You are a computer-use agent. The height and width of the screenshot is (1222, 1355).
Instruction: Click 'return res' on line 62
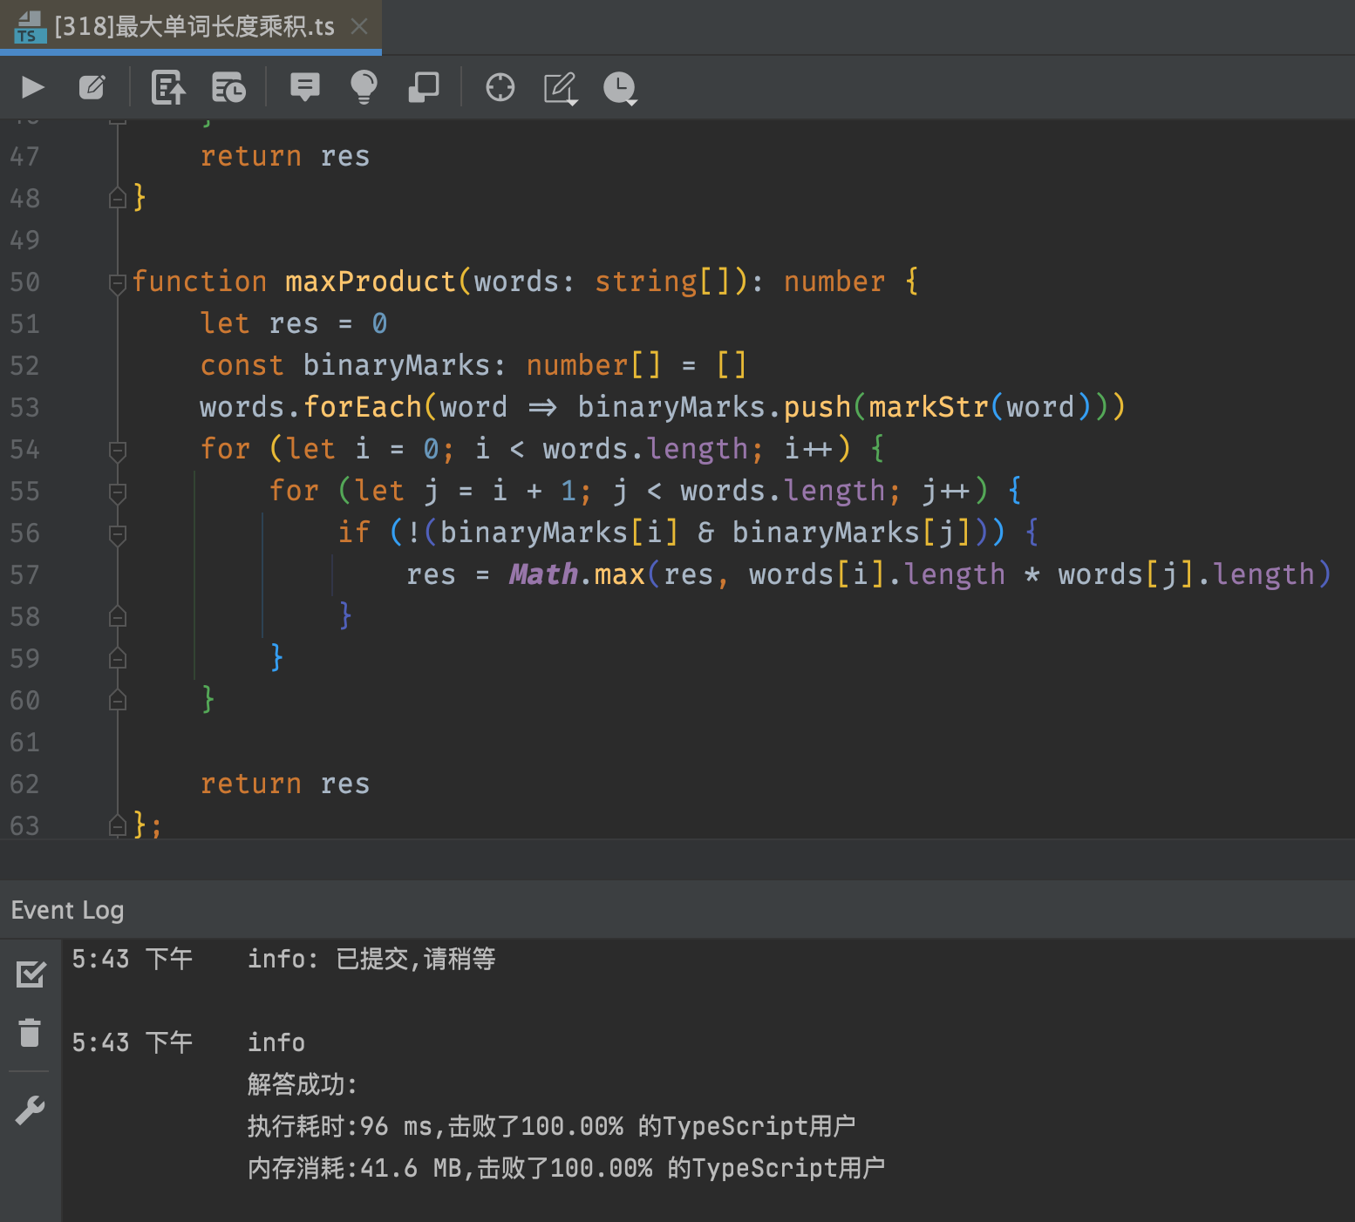(x=285, y=784)
